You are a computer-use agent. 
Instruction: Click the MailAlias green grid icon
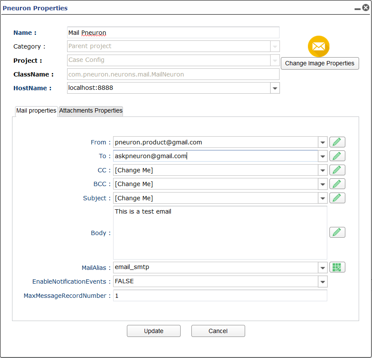click(x=337, y=267)
